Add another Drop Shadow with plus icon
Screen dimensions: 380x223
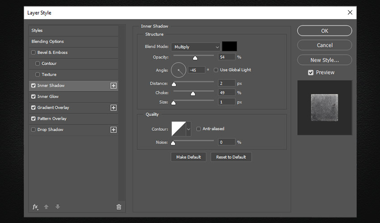click(114, 130)
